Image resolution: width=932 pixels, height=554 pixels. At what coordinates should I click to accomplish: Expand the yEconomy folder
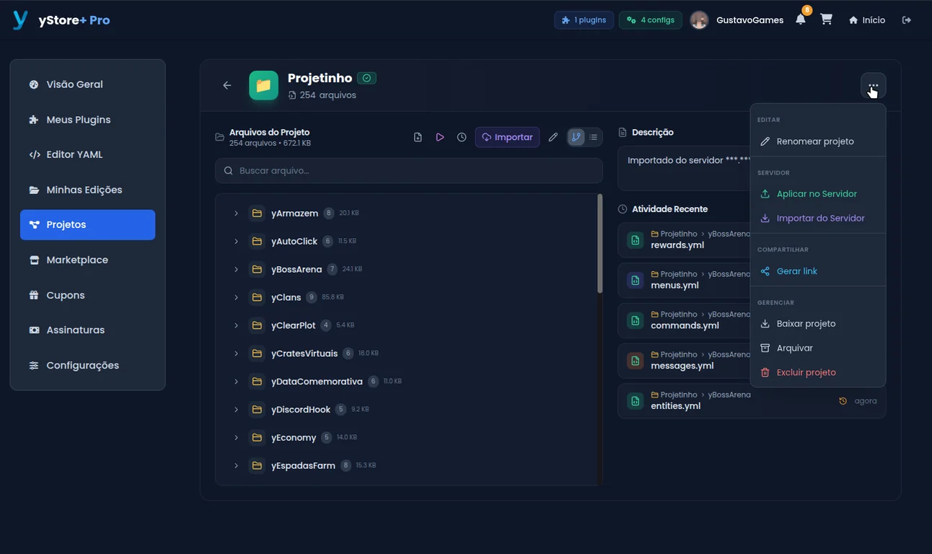pyautogui.click(x=236, y=438)
